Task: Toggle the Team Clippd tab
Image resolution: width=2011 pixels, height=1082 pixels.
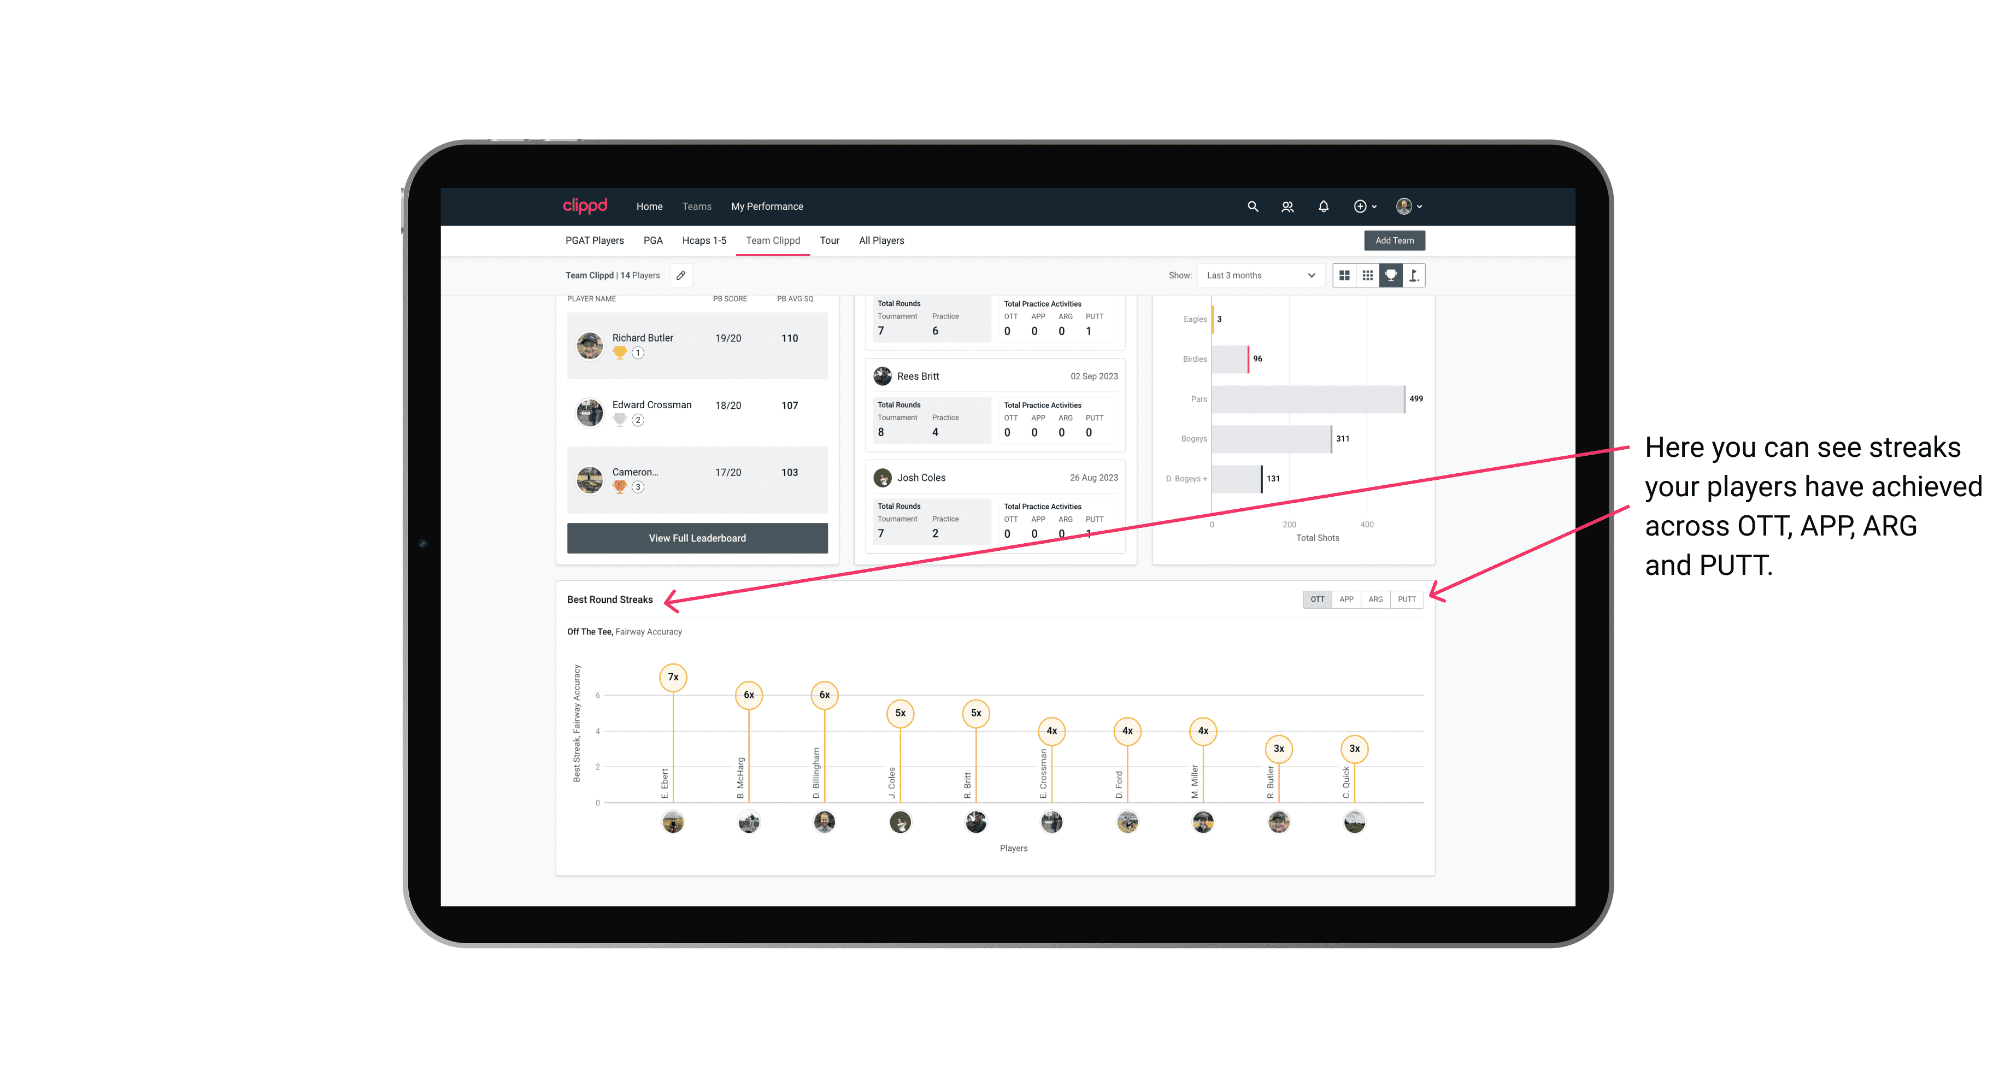Action: 773,241
